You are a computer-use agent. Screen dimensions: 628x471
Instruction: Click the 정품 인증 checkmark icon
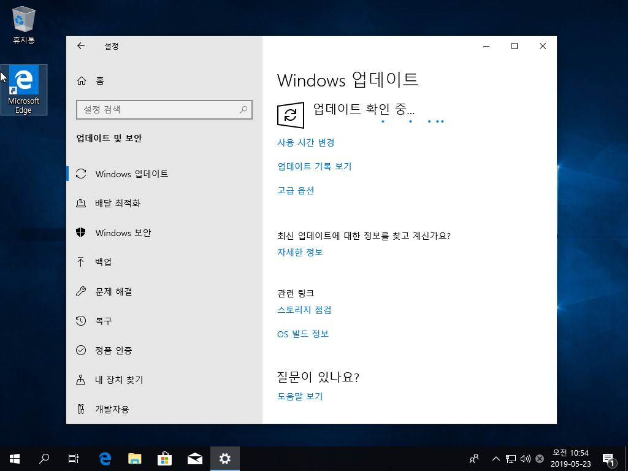81,350
